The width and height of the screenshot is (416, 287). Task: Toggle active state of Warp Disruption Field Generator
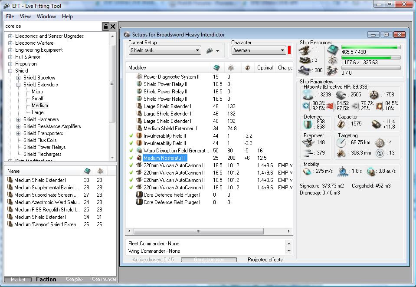point(131,151)
